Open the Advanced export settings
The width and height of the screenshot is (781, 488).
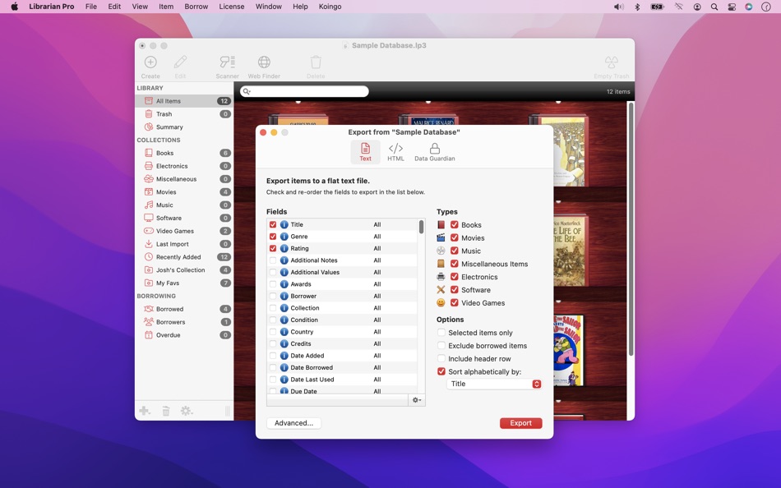pyautogui.click(x=293, y=422)
